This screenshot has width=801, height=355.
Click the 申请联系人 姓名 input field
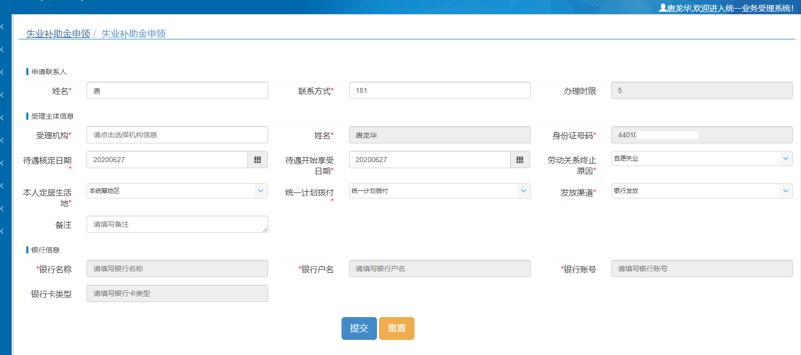(x=177, y=91)
